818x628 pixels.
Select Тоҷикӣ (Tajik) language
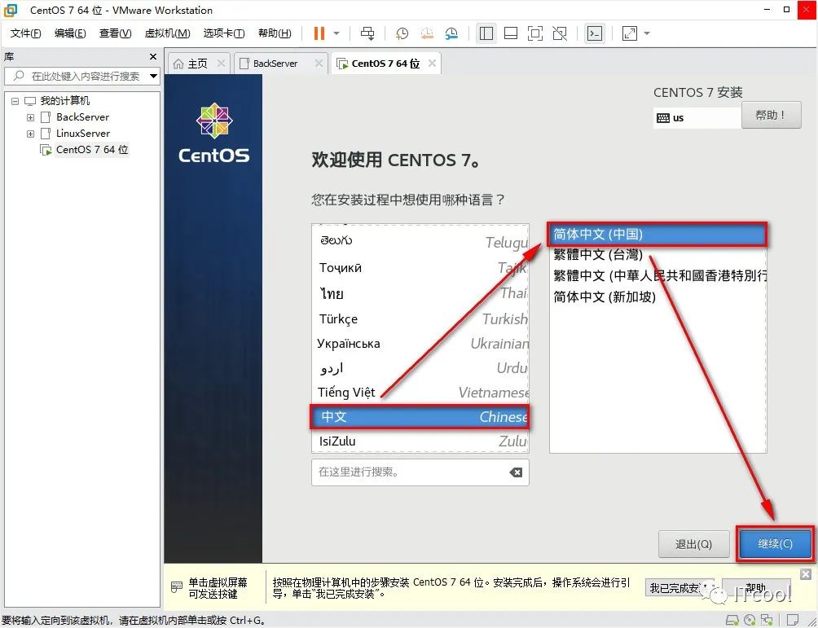coord(420,268)
